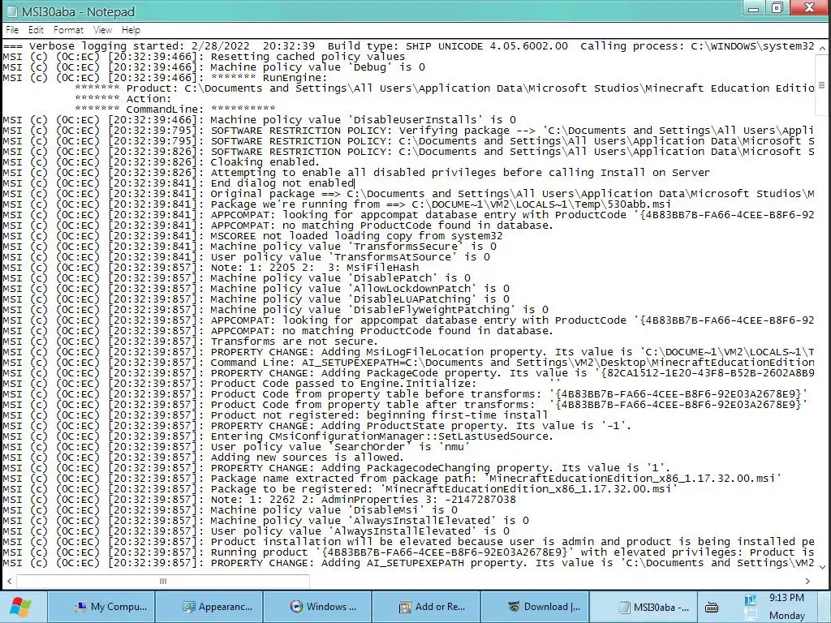Click the 'Verifying package -->' line

tap(408, 131)
